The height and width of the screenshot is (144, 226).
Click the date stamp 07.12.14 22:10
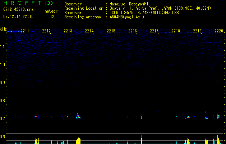(18, 17)
